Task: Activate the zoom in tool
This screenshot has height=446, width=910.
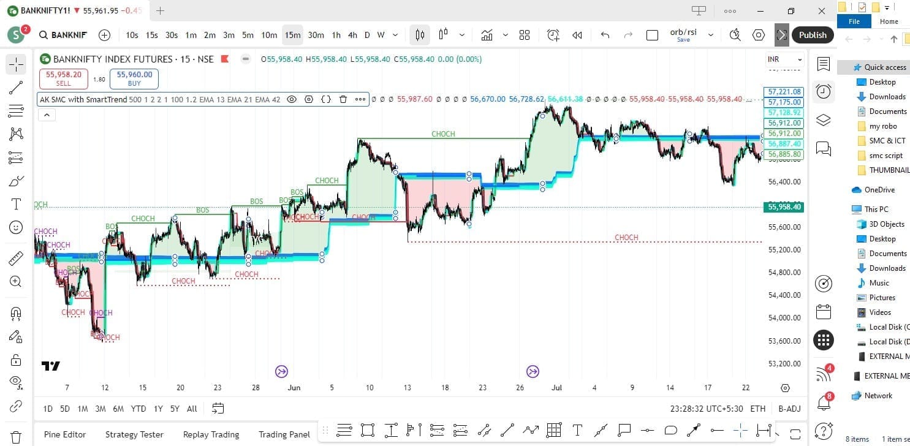Action: click(16, 282)
